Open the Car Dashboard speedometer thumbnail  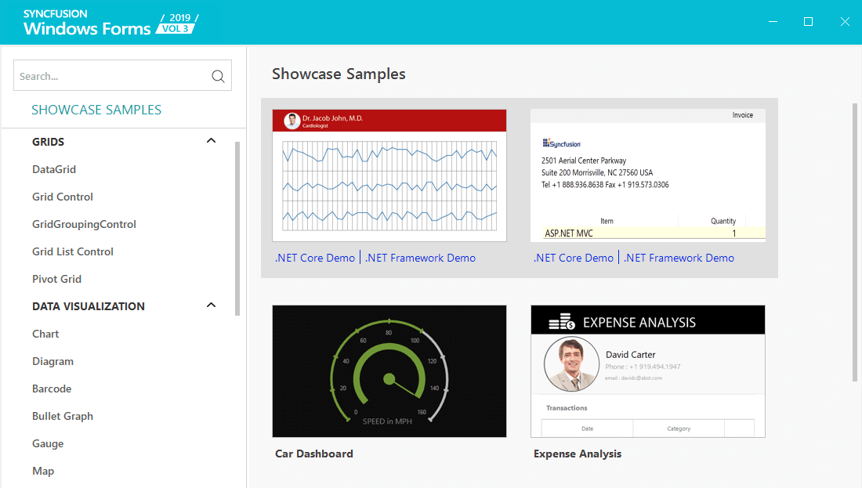tap(389, 371)
